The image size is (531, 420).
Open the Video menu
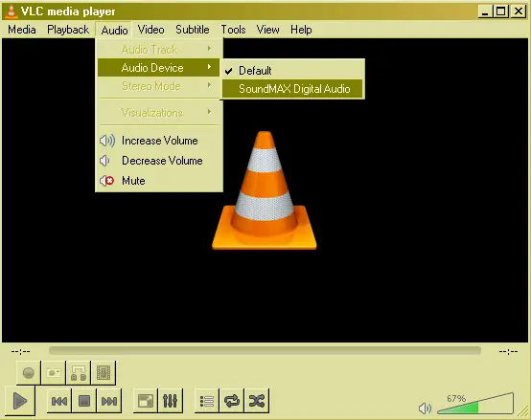pyautogui.click(x=151, y=30)
